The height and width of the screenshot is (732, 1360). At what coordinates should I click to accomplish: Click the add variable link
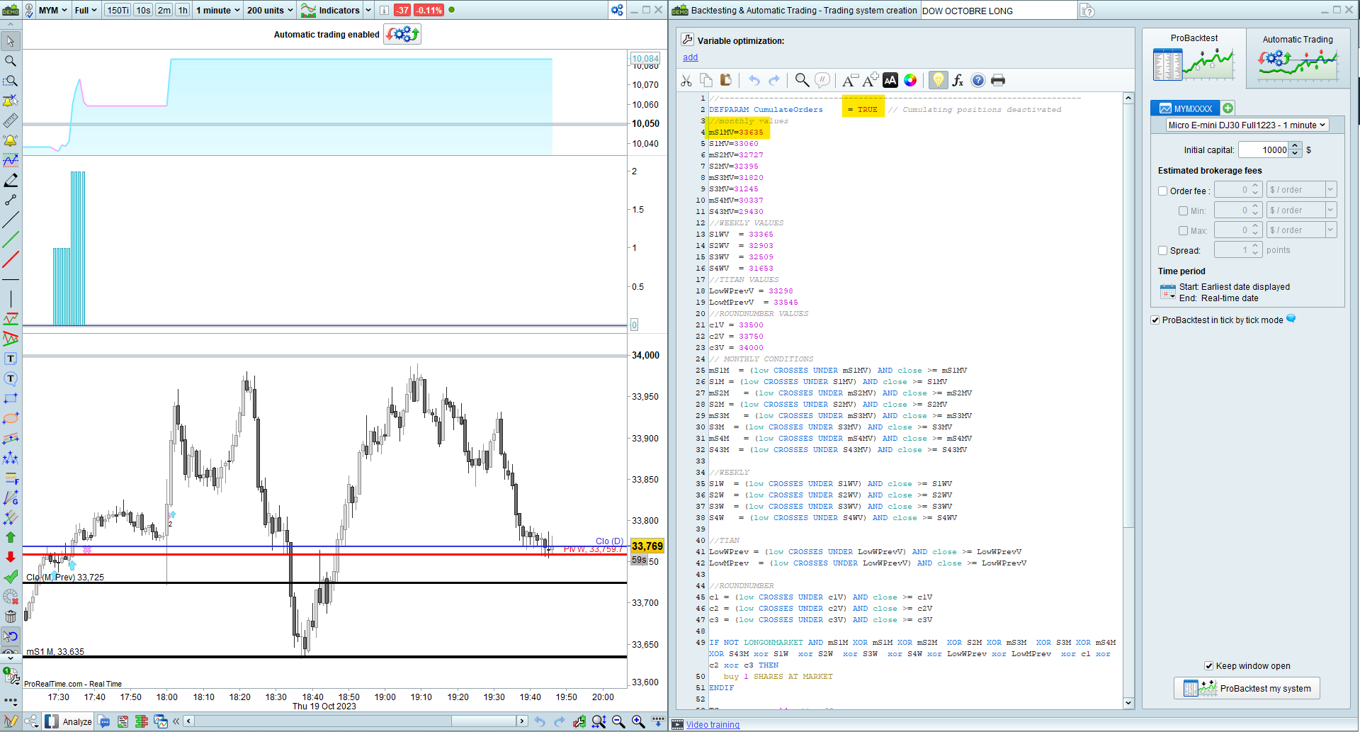coord(691,57)
